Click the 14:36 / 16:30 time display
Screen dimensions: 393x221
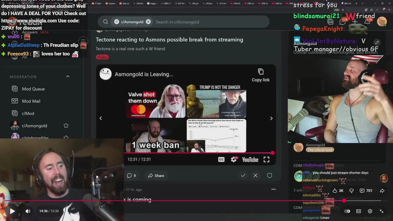coord(49,211)
